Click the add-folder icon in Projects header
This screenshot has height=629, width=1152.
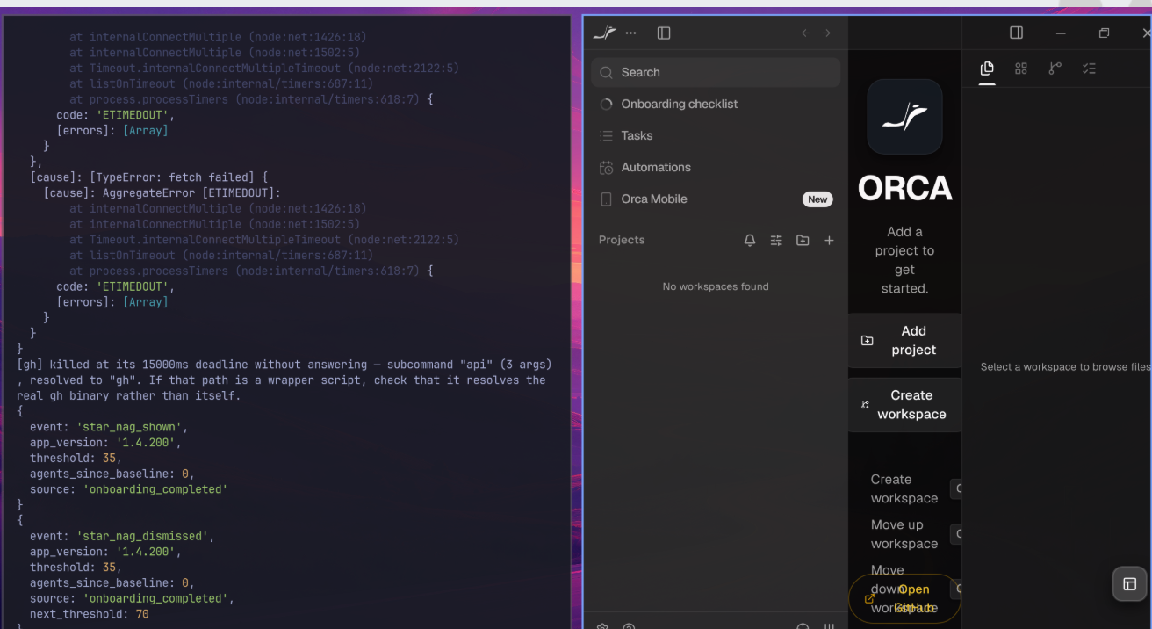(x=803, y=240)
